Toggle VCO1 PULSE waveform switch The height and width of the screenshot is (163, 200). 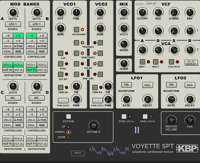click(77, 64)
